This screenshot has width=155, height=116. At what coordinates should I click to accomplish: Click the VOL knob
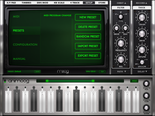point(146,84)
